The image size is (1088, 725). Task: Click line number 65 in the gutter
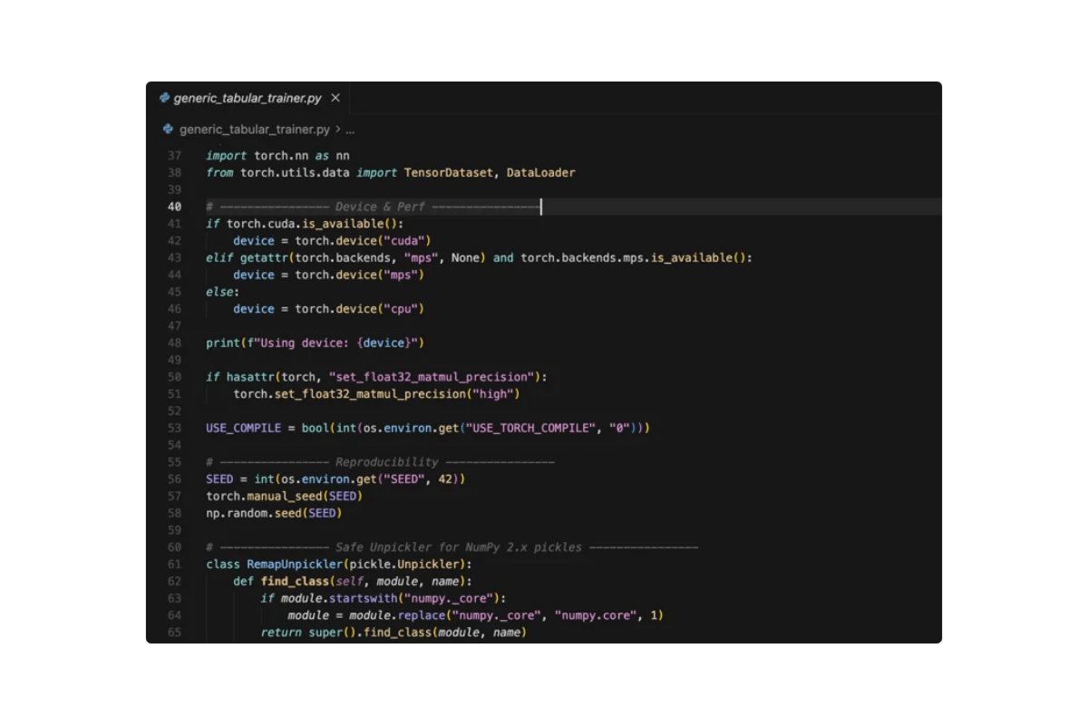tap(174, 632)
